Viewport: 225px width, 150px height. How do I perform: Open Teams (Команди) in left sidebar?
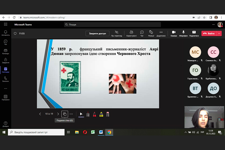click(5, 51)
